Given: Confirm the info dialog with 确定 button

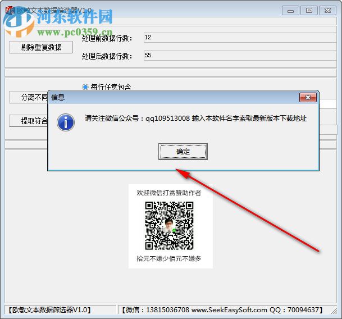Looking at the screenshot, I should (183, 152).
